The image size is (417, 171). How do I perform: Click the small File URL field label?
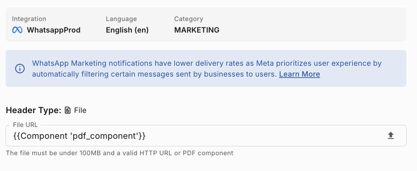(25, 125)
